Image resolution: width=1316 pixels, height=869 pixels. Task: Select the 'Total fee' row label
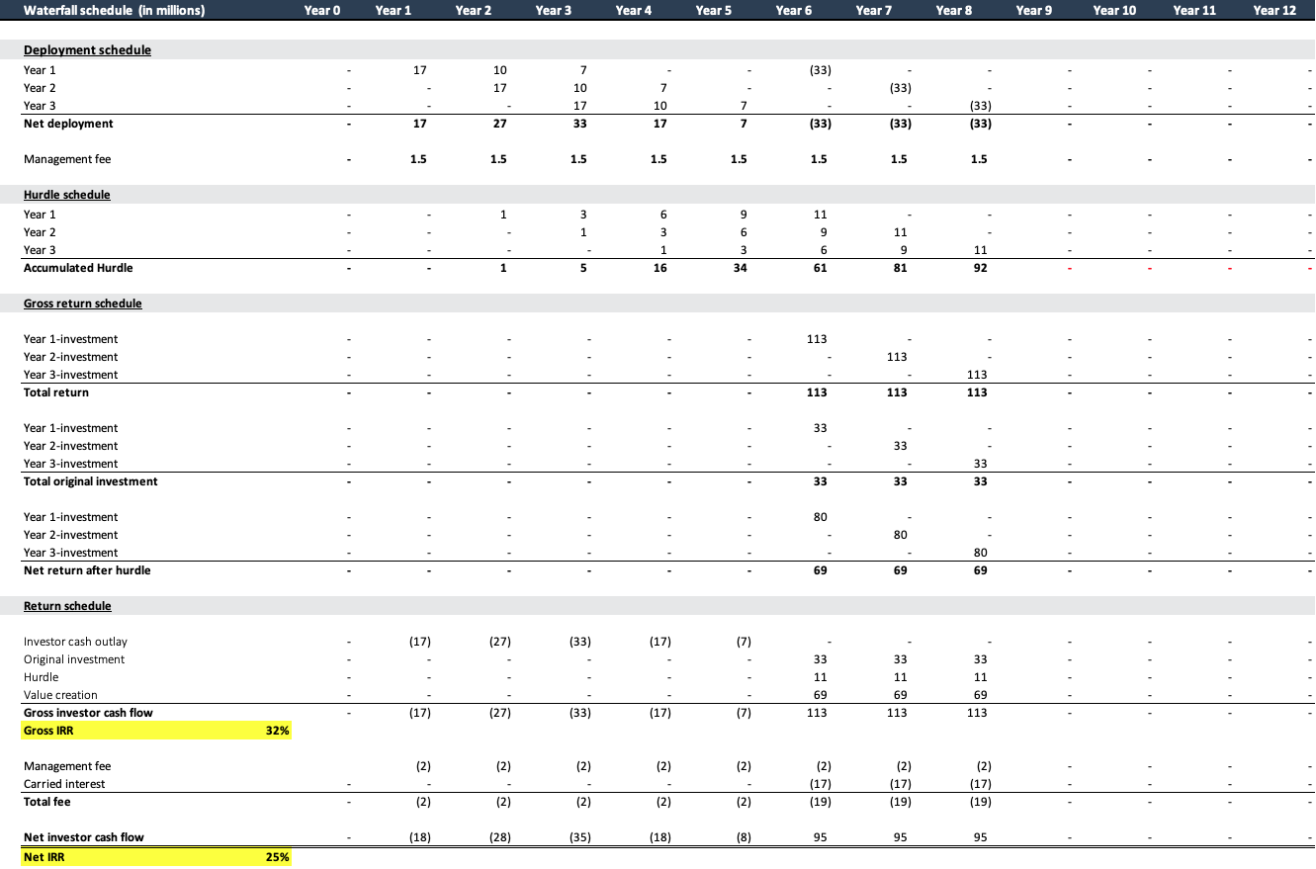coord(46,802)
